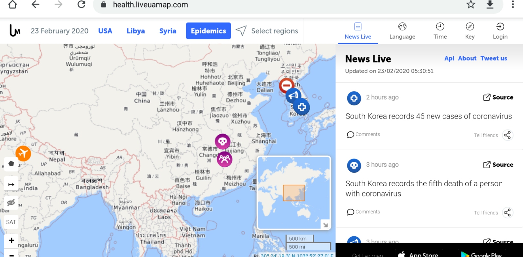Screen dimensions: 523x257
Task: Open the browser three-dot menu
Action: coord(513,5)
